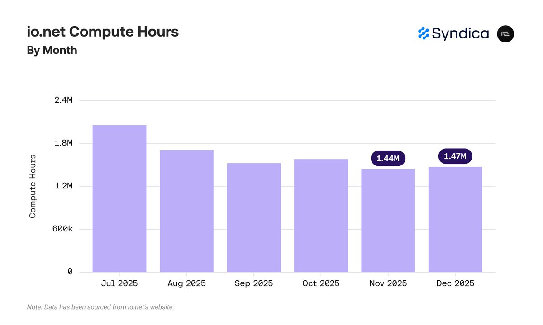Click the round black io.net logo
Viewport: 543px width, 325px height.
coord(505,34)
